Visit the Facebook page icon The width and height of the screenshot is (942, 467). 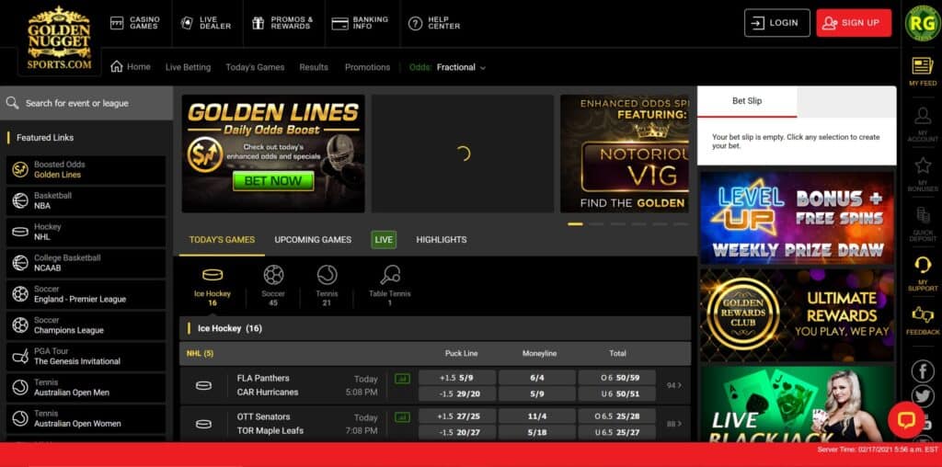tap(922, 371)
